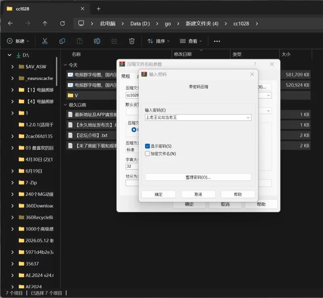The image size is (323, 298).
Task: Select 最新地址及APP请发邮 file
Action: 92,114
